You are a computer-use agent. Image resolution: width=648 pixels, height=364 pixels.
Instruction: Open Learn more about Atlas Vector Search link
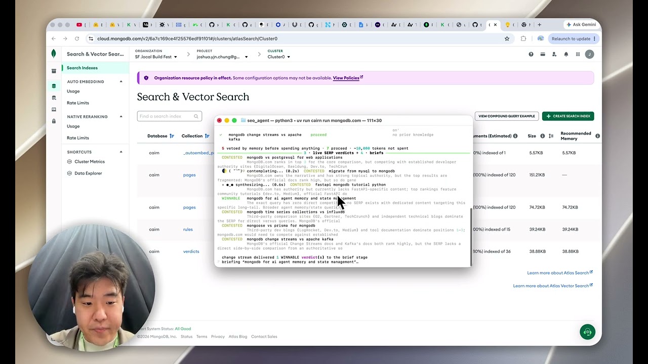coord(553,286)
